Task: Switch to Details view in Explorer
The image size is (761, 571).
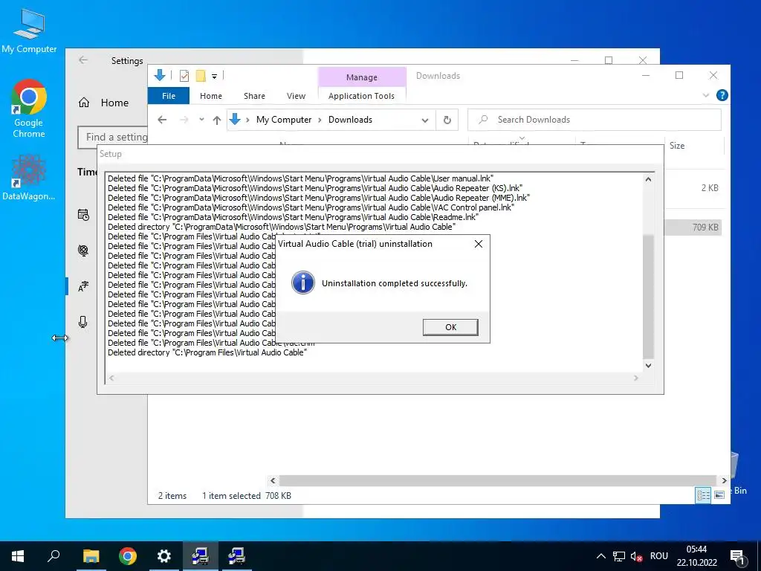Action: (x=703, y=494)
